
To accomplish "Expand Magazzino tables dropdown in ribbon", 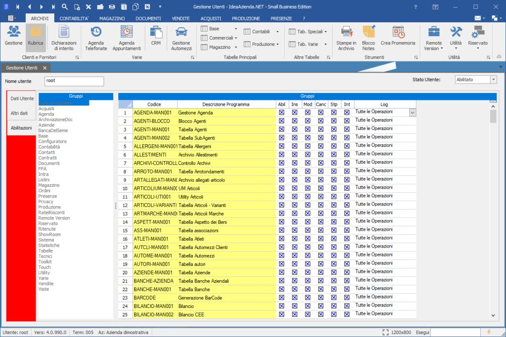I will click(236, 47).
